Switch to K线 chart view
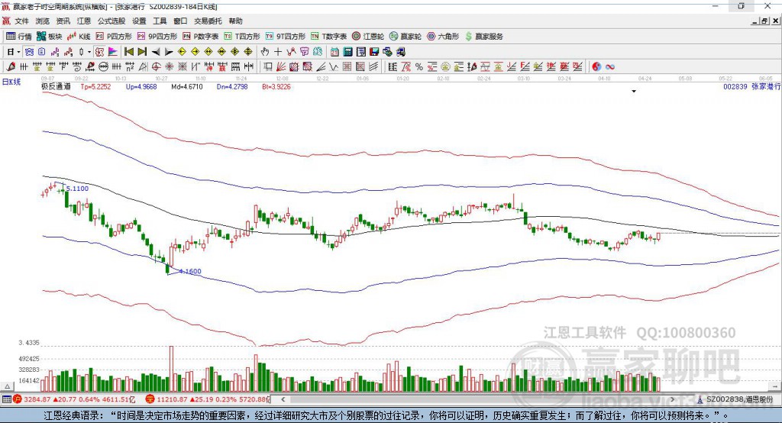The image size is (782, 423). tap(79, 37)
